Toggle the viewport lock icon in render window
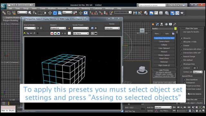Viewport: 206px width, 116px height. click(69, 28)
